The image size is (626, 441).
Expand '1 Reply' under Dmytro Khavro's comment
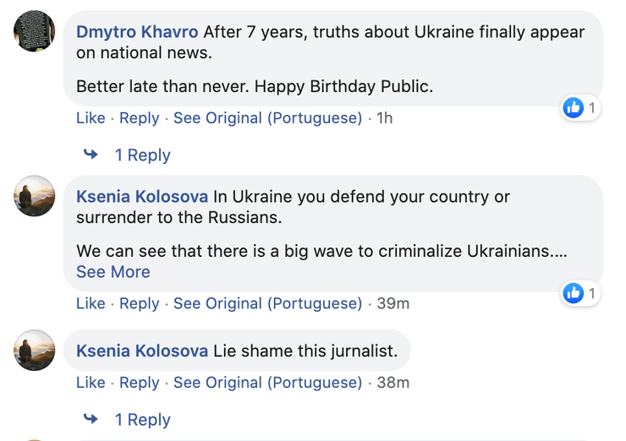click(x=142, y=155)
